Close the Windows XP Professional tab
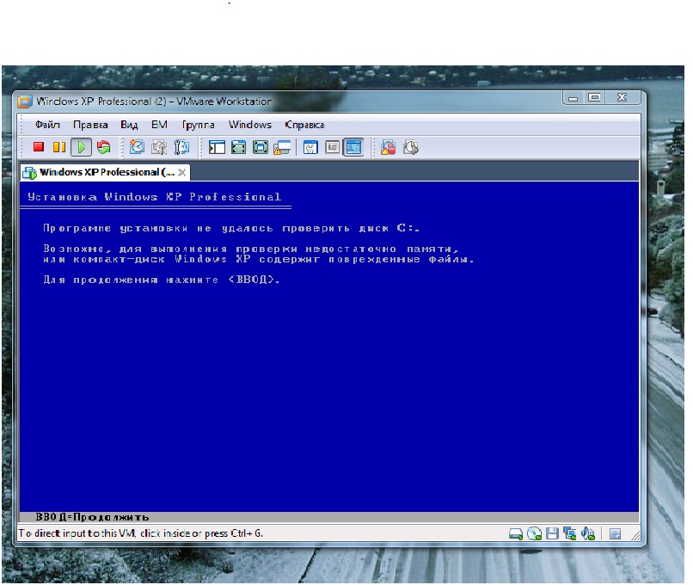This screenshot has height=585, width=693. [182, 172]
